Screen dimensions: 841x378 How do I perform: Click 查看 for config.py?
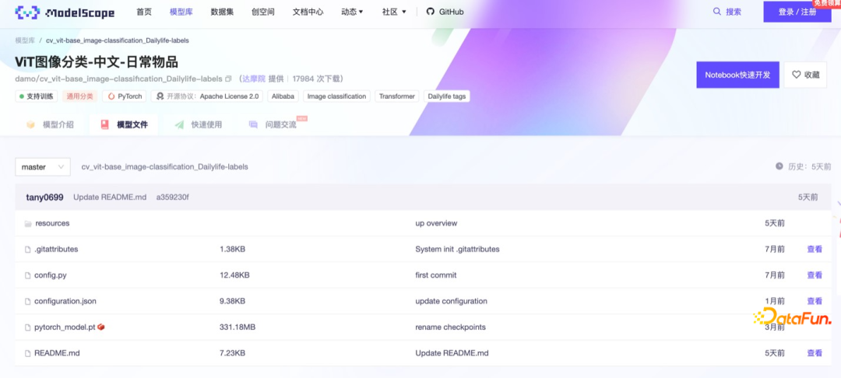click(x=815, y=275)
